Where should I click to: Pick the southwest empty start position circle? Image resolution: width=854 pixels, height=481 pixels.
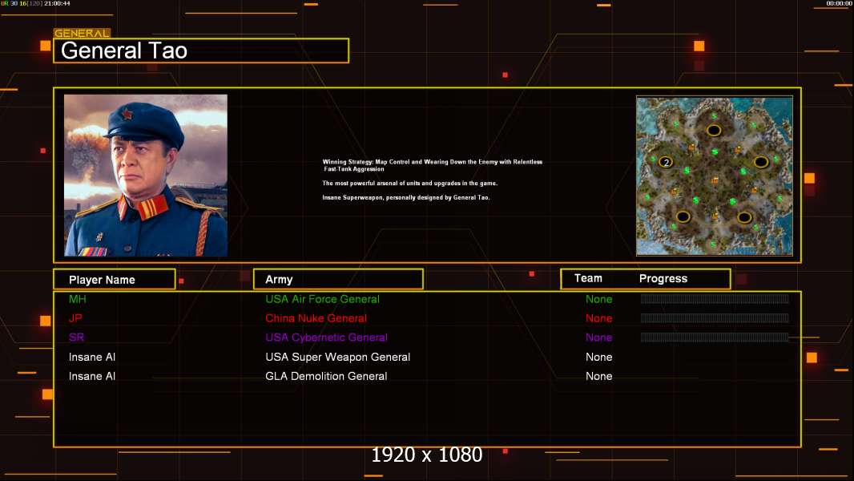683,216
